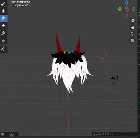Expand the sidebar with top-right arrow
This screenshot has height=138, width=140.
click(137, 3)
